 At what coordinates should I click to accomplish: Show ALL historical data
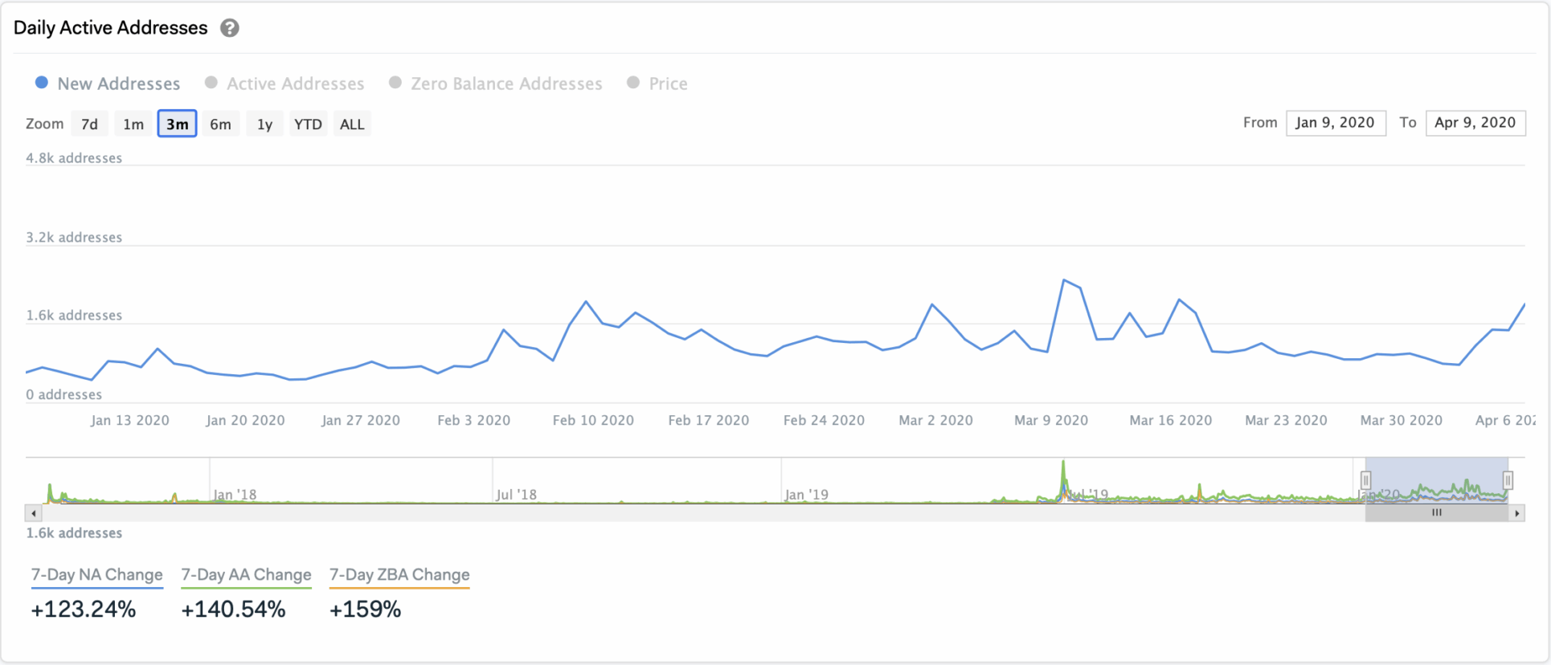click(x=352, y=124)
